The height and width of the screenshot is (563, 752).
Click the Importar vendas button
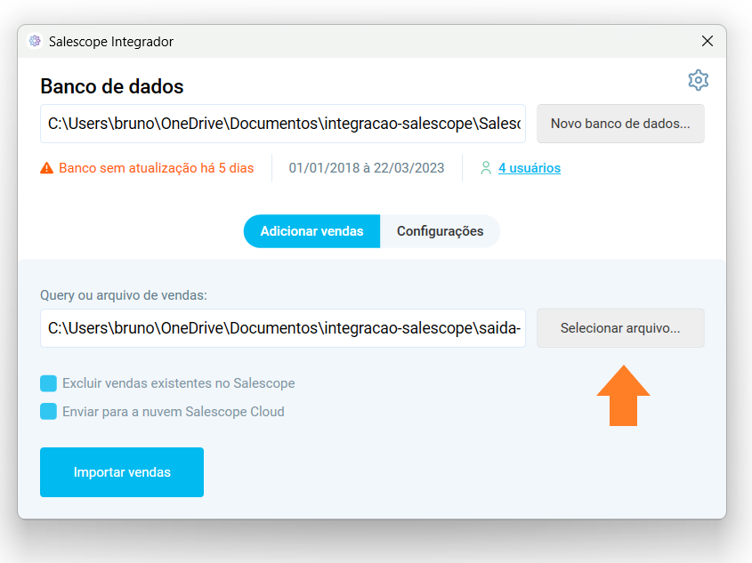click(x=122, y=472)
